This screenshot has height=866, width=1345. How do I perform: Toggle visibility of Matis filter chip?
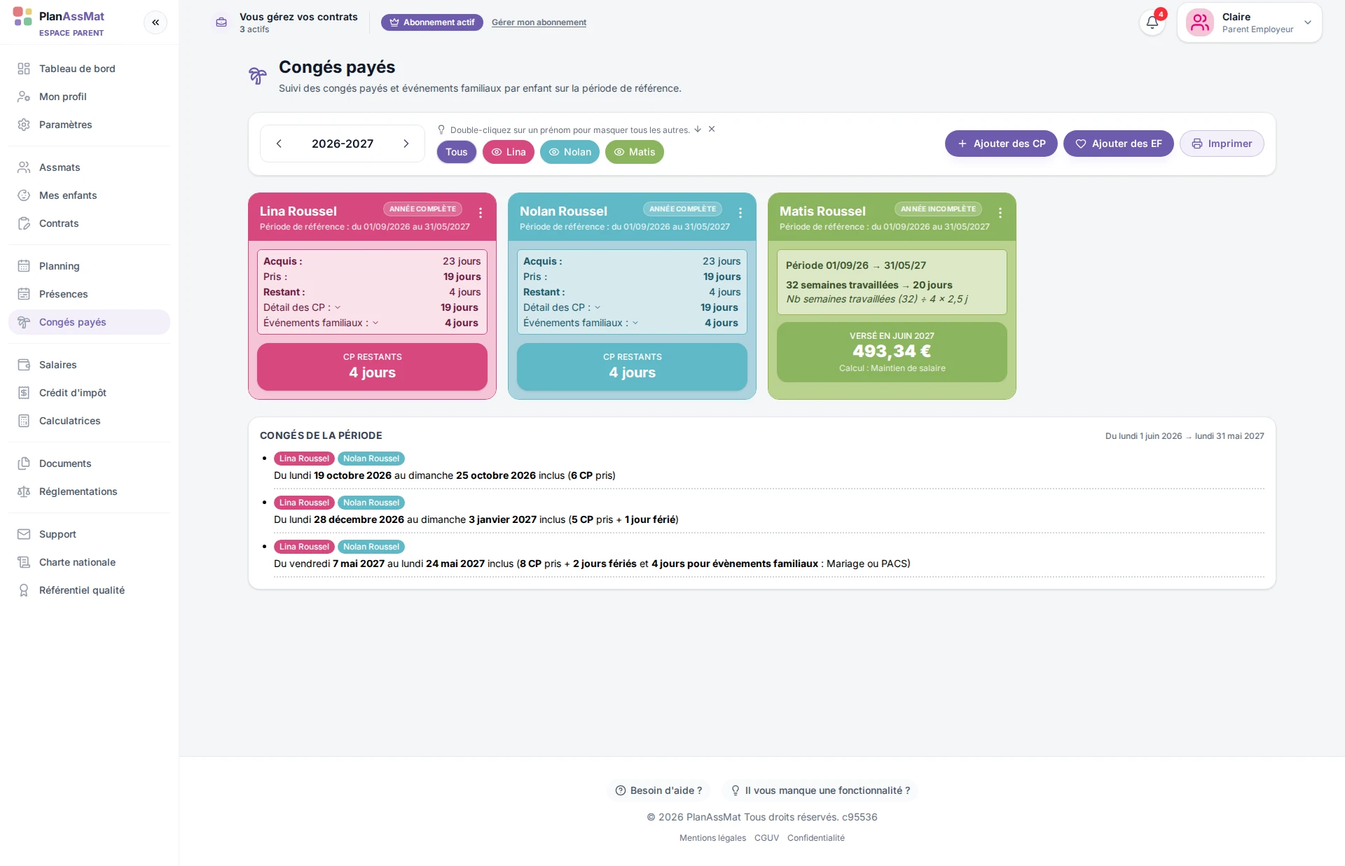coord(635,152)
